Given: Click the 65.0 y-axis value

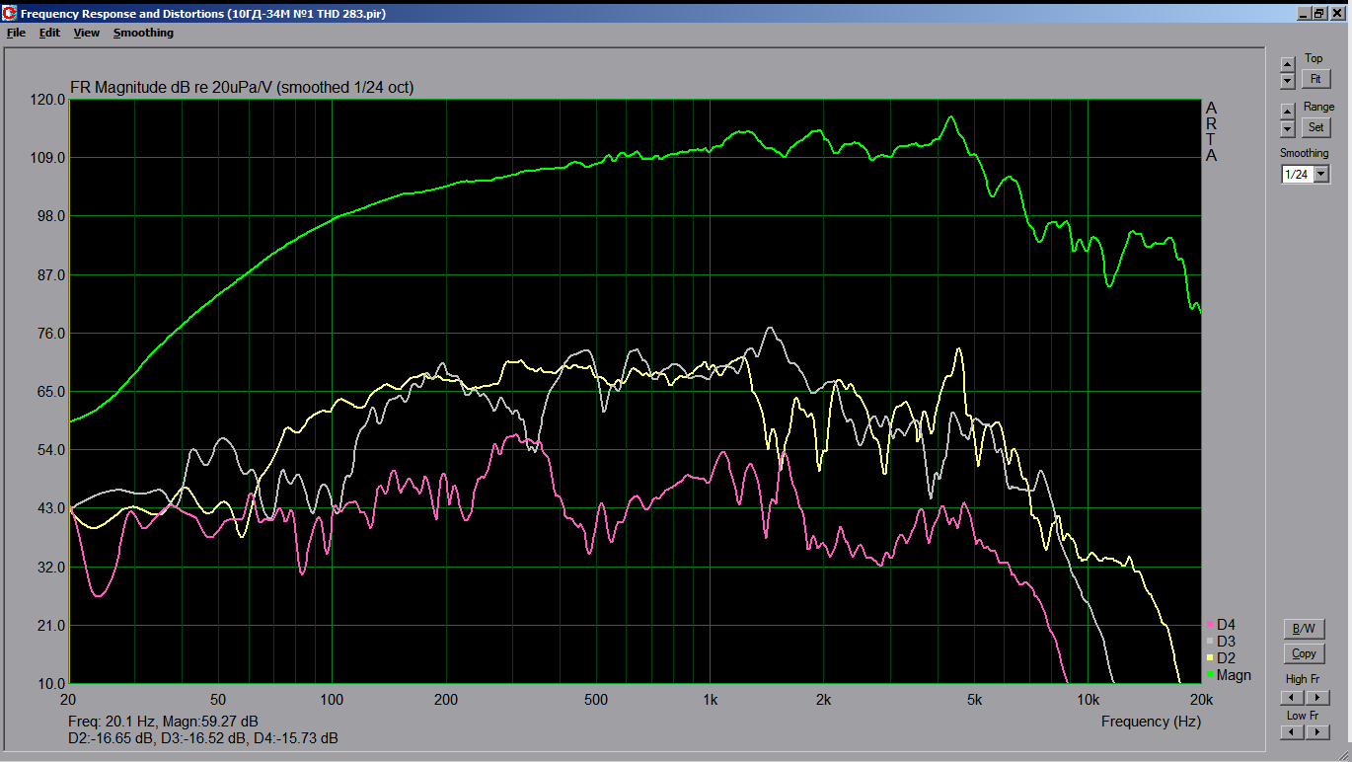Looking at the screenshot, I should click(51, 392).
